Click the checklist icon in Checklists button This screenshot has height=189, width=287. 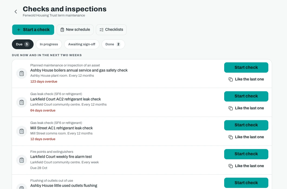(x=102, y=30)
